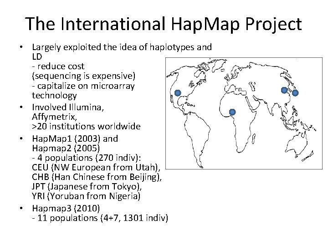The image size is (328, 246).
Task: Click the blue dot over Utah, USA
Action: (x=178, y=93)
